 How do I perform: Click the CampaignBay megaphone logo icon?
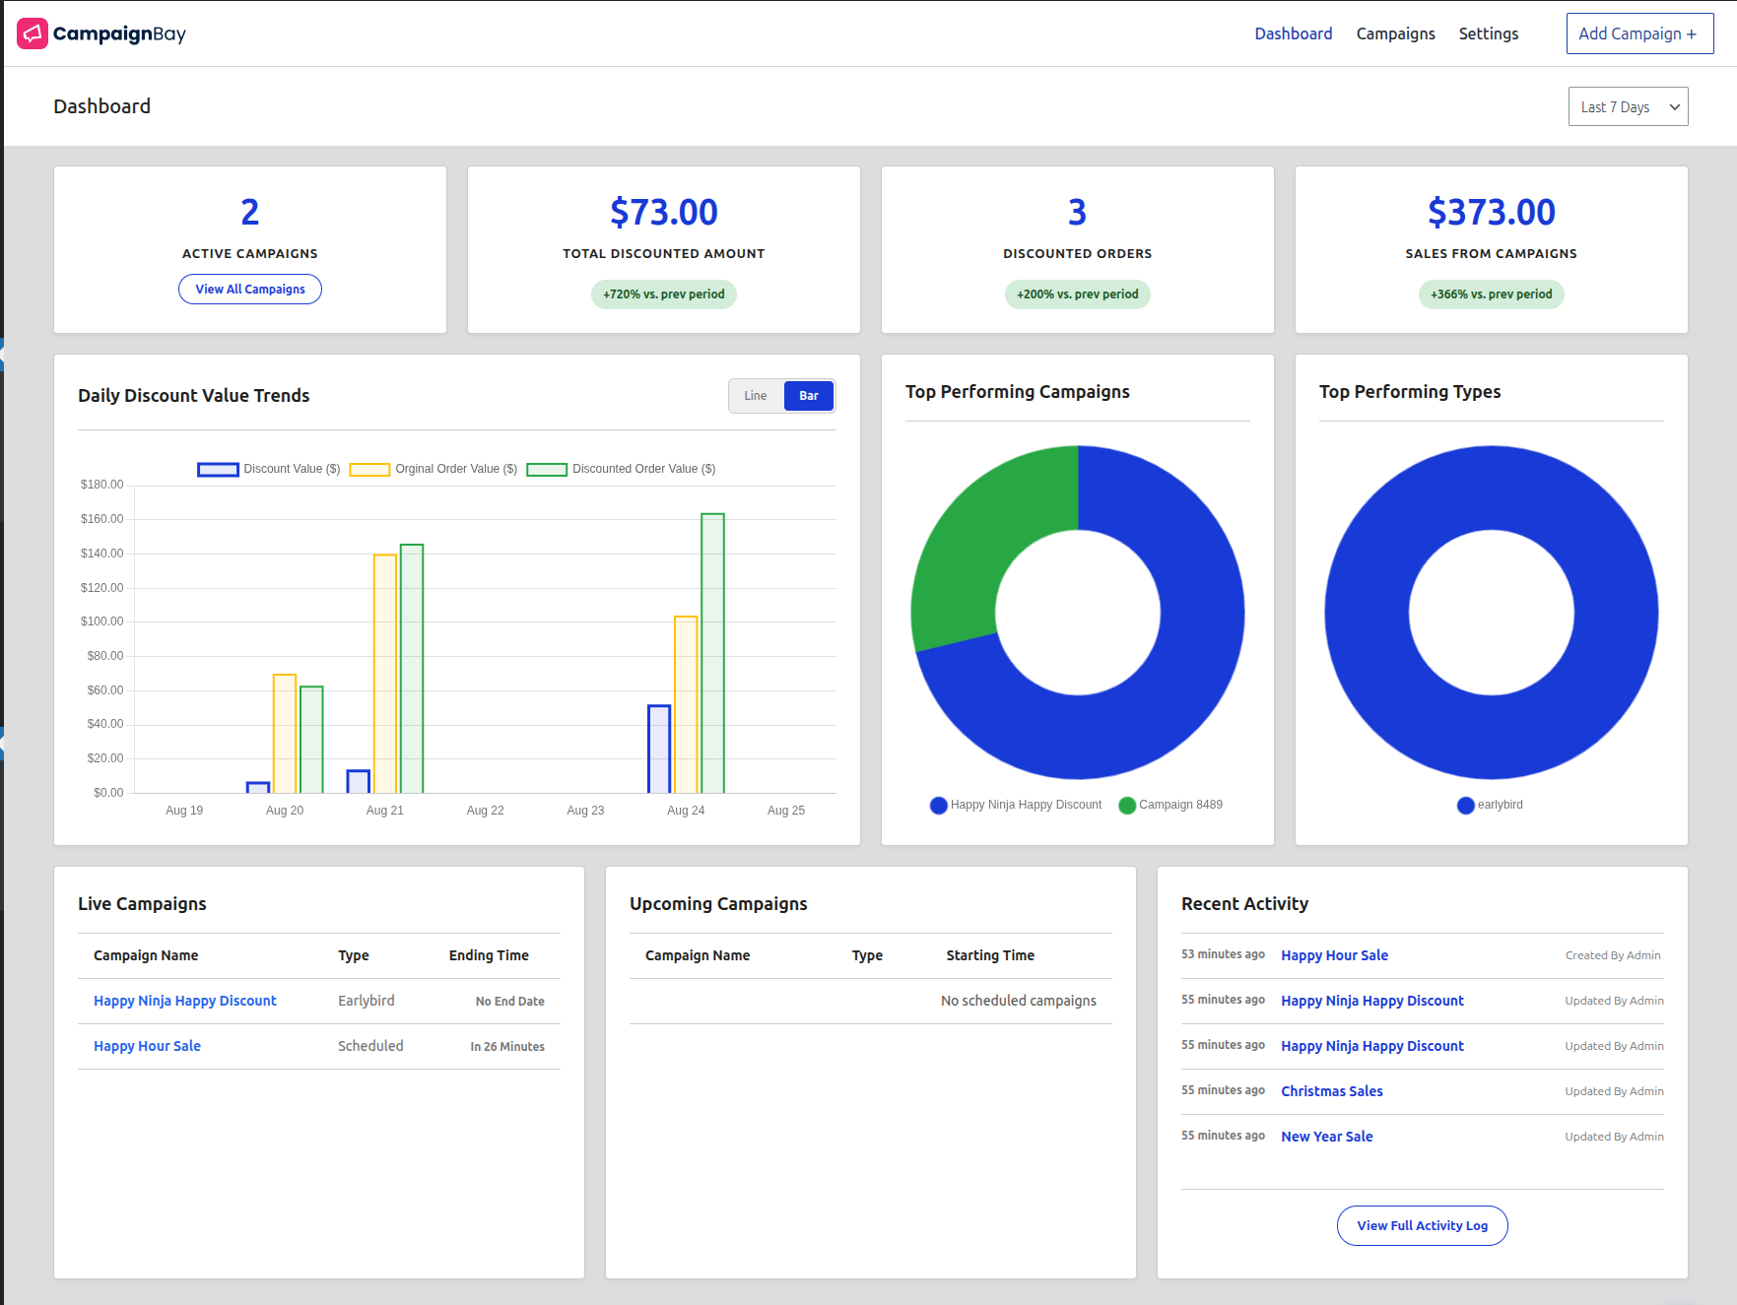33,33
